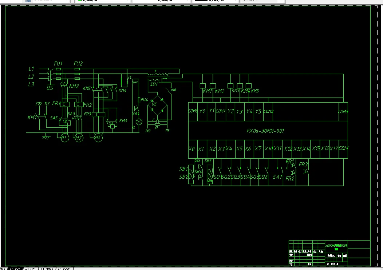Pick the SQ3 limit switch label
This screenshot has height=270, width=383.
click(x=236, y=177)
